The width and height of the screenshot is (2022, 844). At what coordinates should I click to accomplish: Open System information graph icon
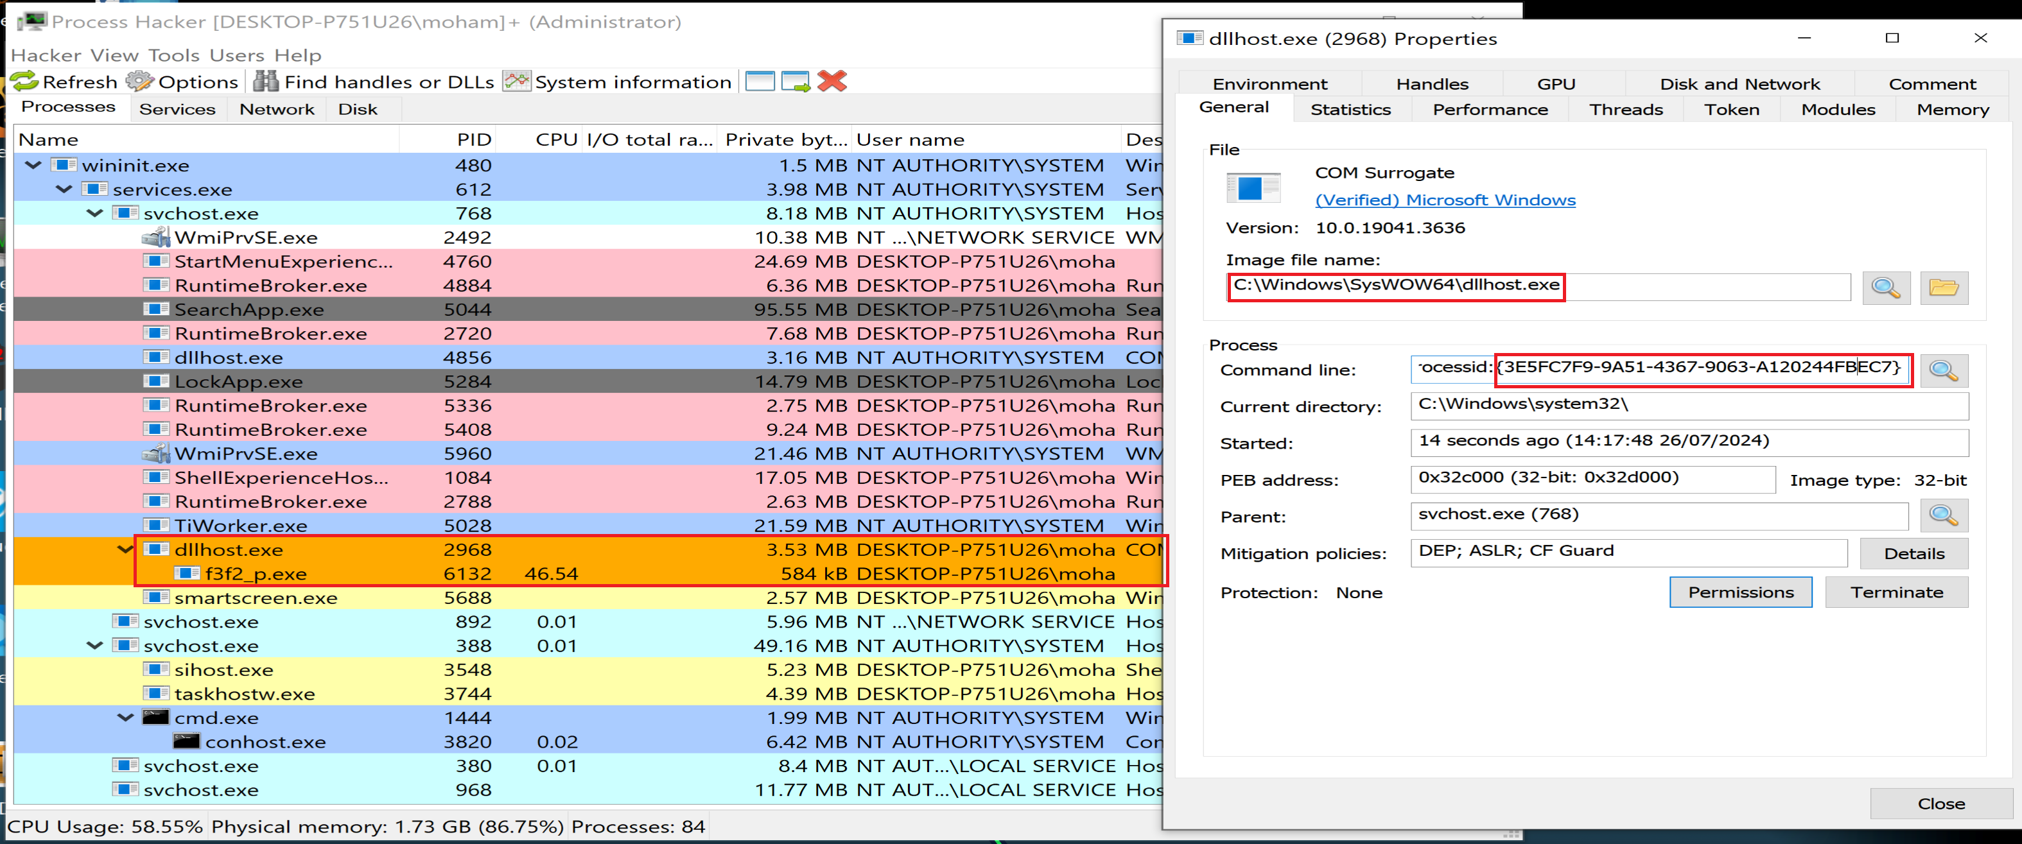[516, 82]
